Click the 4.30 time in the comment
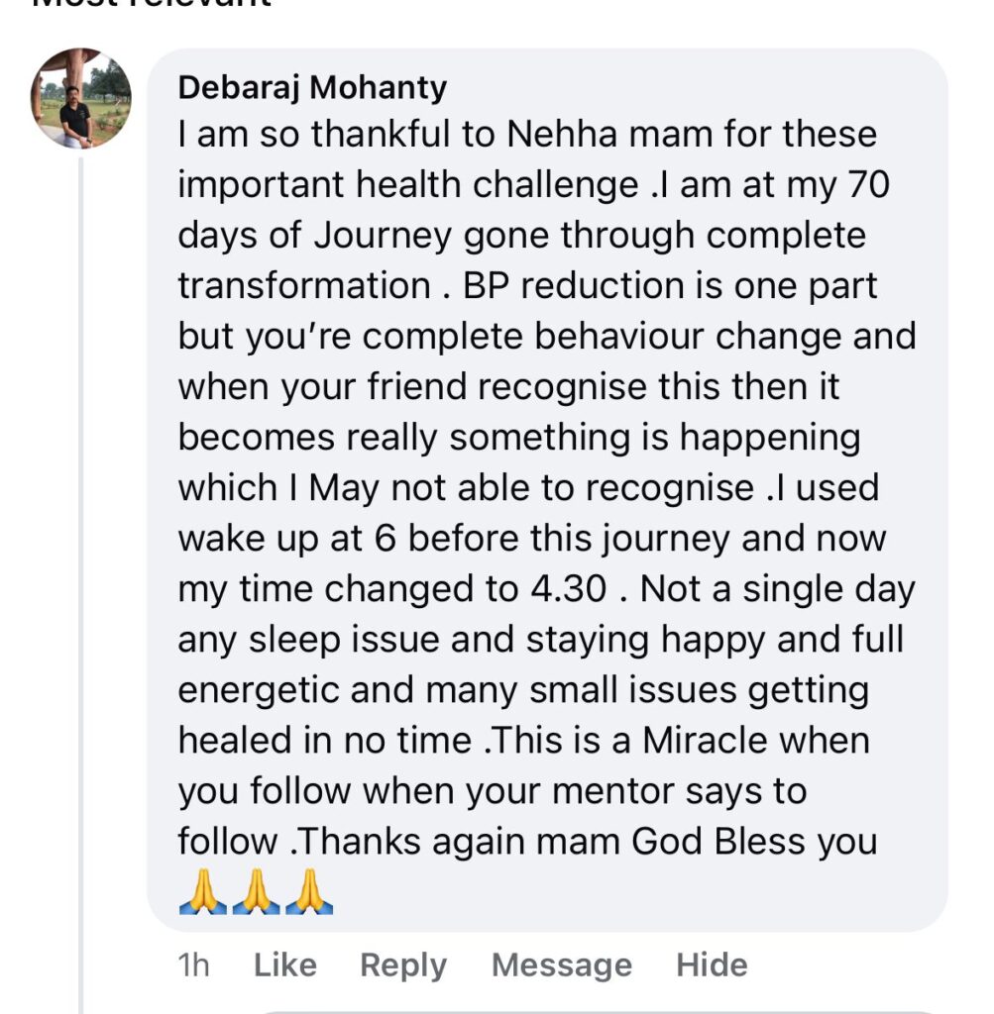This screenshot has height=1014, width=994. 563,589
